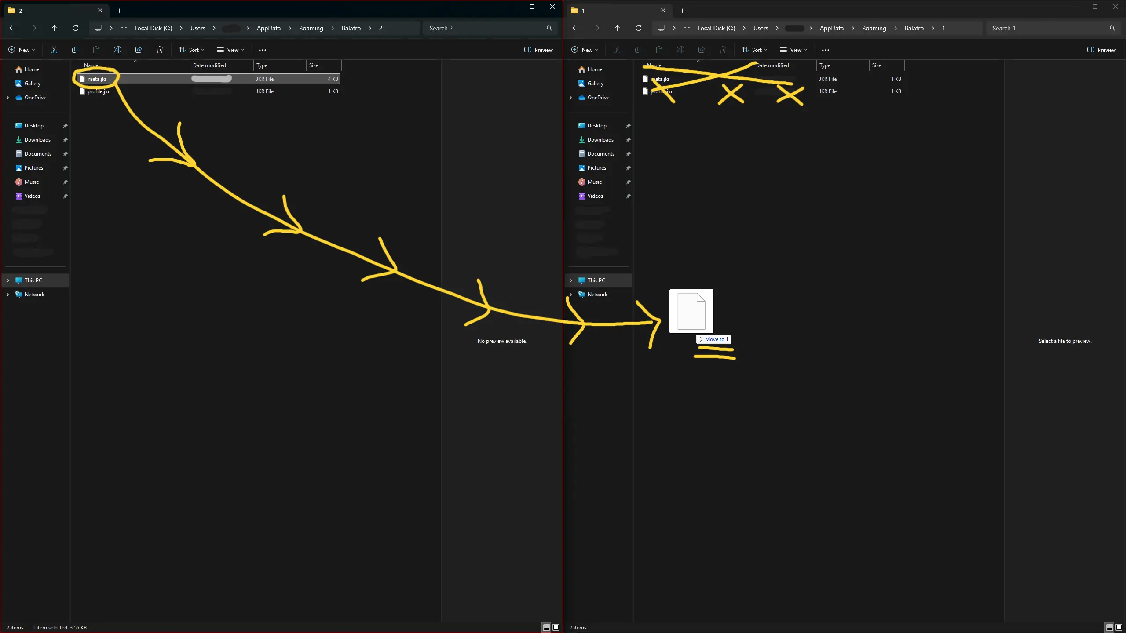Open Sort dropdown in window 1
Image resolution: width=1126 pixels, height=633 pixels.
pyautogui.click(x=754, y=50)
